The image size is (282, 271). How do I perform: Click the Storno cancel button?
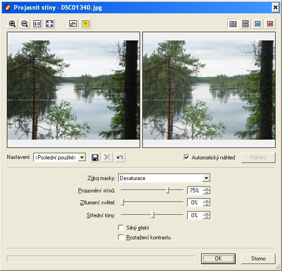(258, 259)
